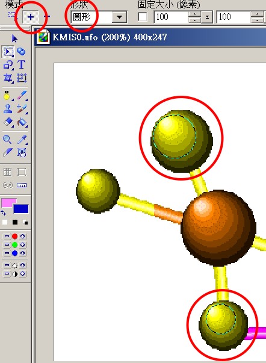Viewport: 266px width, 363px height.
Task: Select the Bucket Fill tool
Action: [x=22, y=122]
